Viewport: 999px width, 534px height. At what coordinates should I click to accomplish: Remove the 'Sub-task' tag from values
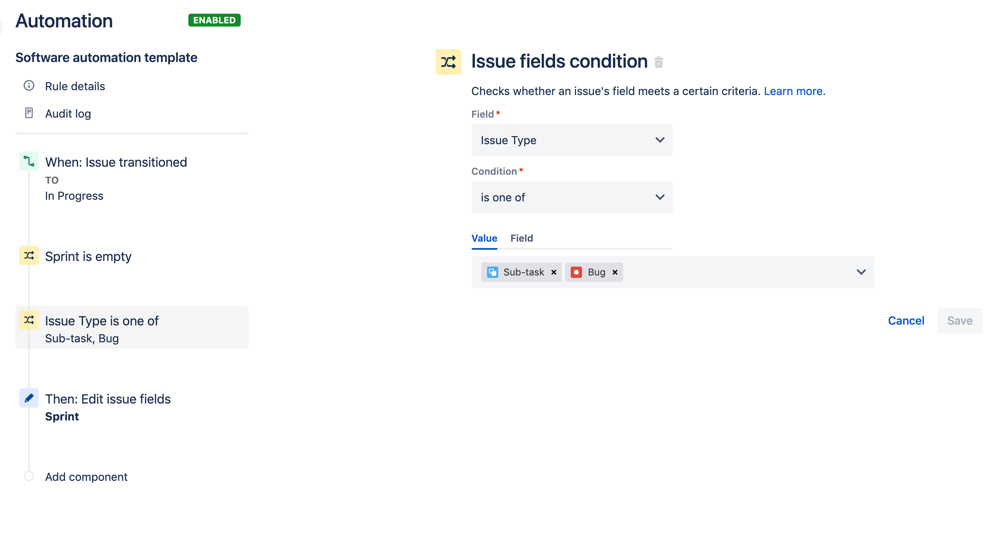click(555, 271)
